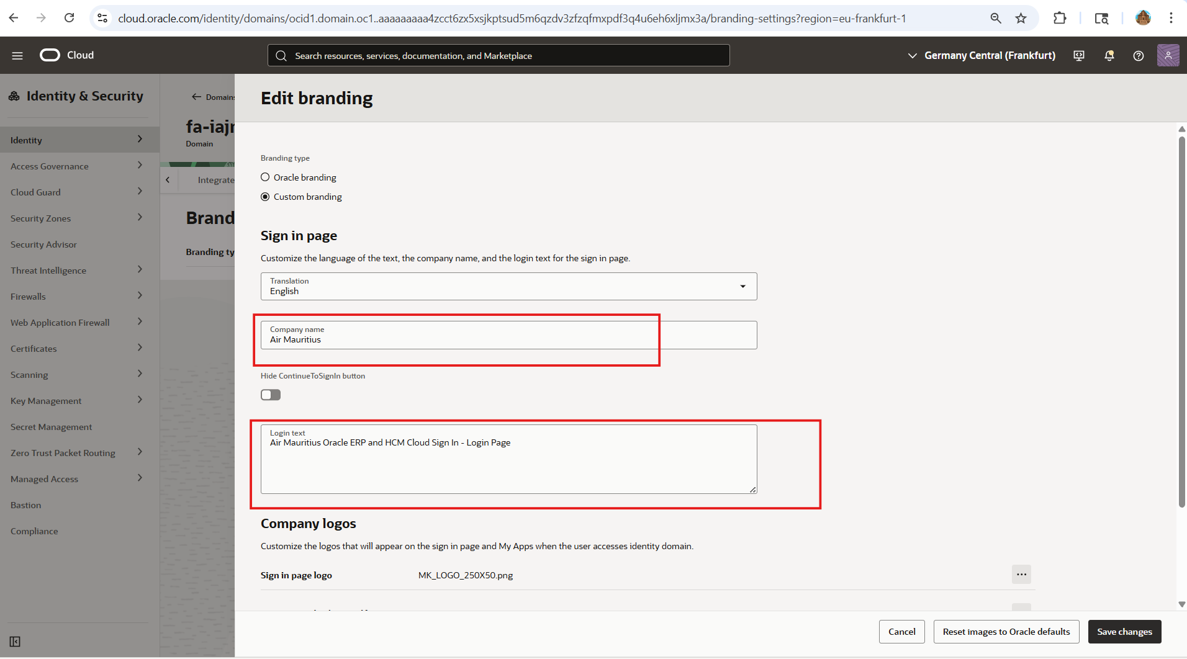The width and height of the screenshot is (1187, 659).
Task: Click inside the Login text area
Action: click(508, 459)
